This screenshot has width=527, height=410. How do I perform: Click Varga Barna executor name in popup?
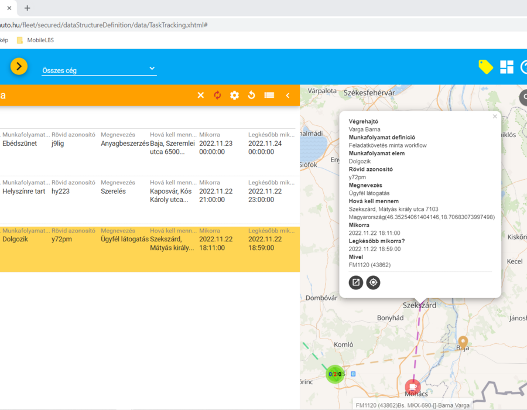364,129
